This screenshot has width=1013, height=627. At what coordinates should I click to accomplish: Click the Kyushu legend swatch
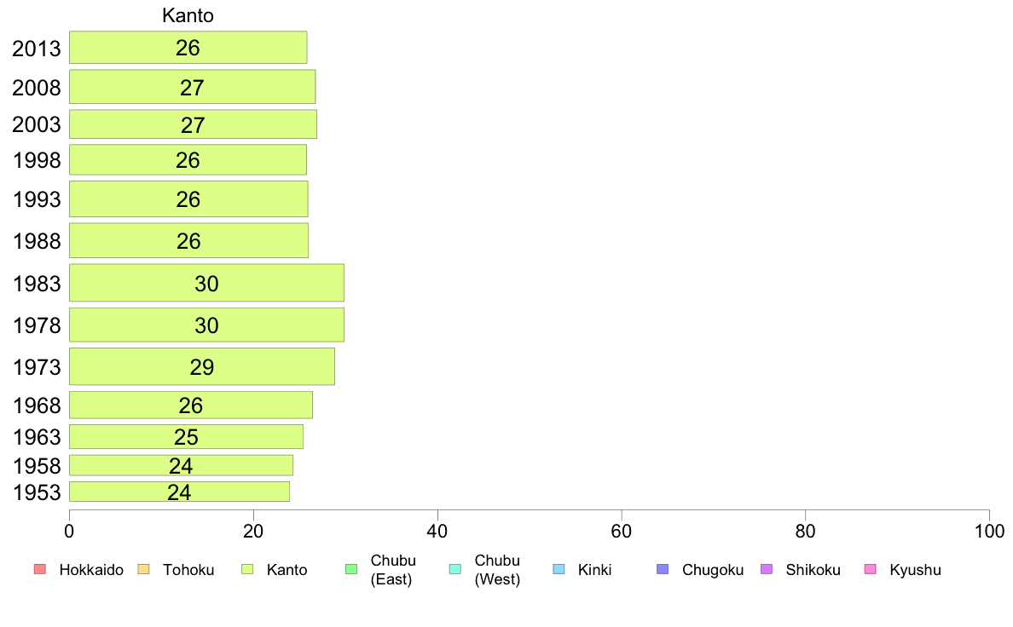(x=871, y=569)
